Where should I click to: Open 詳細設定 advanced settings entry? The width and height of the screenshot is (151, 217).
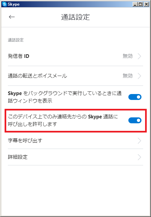(75, 157)
